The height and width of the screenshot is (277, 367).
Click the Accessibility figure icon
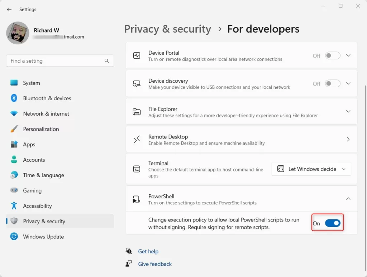[14, 206]
